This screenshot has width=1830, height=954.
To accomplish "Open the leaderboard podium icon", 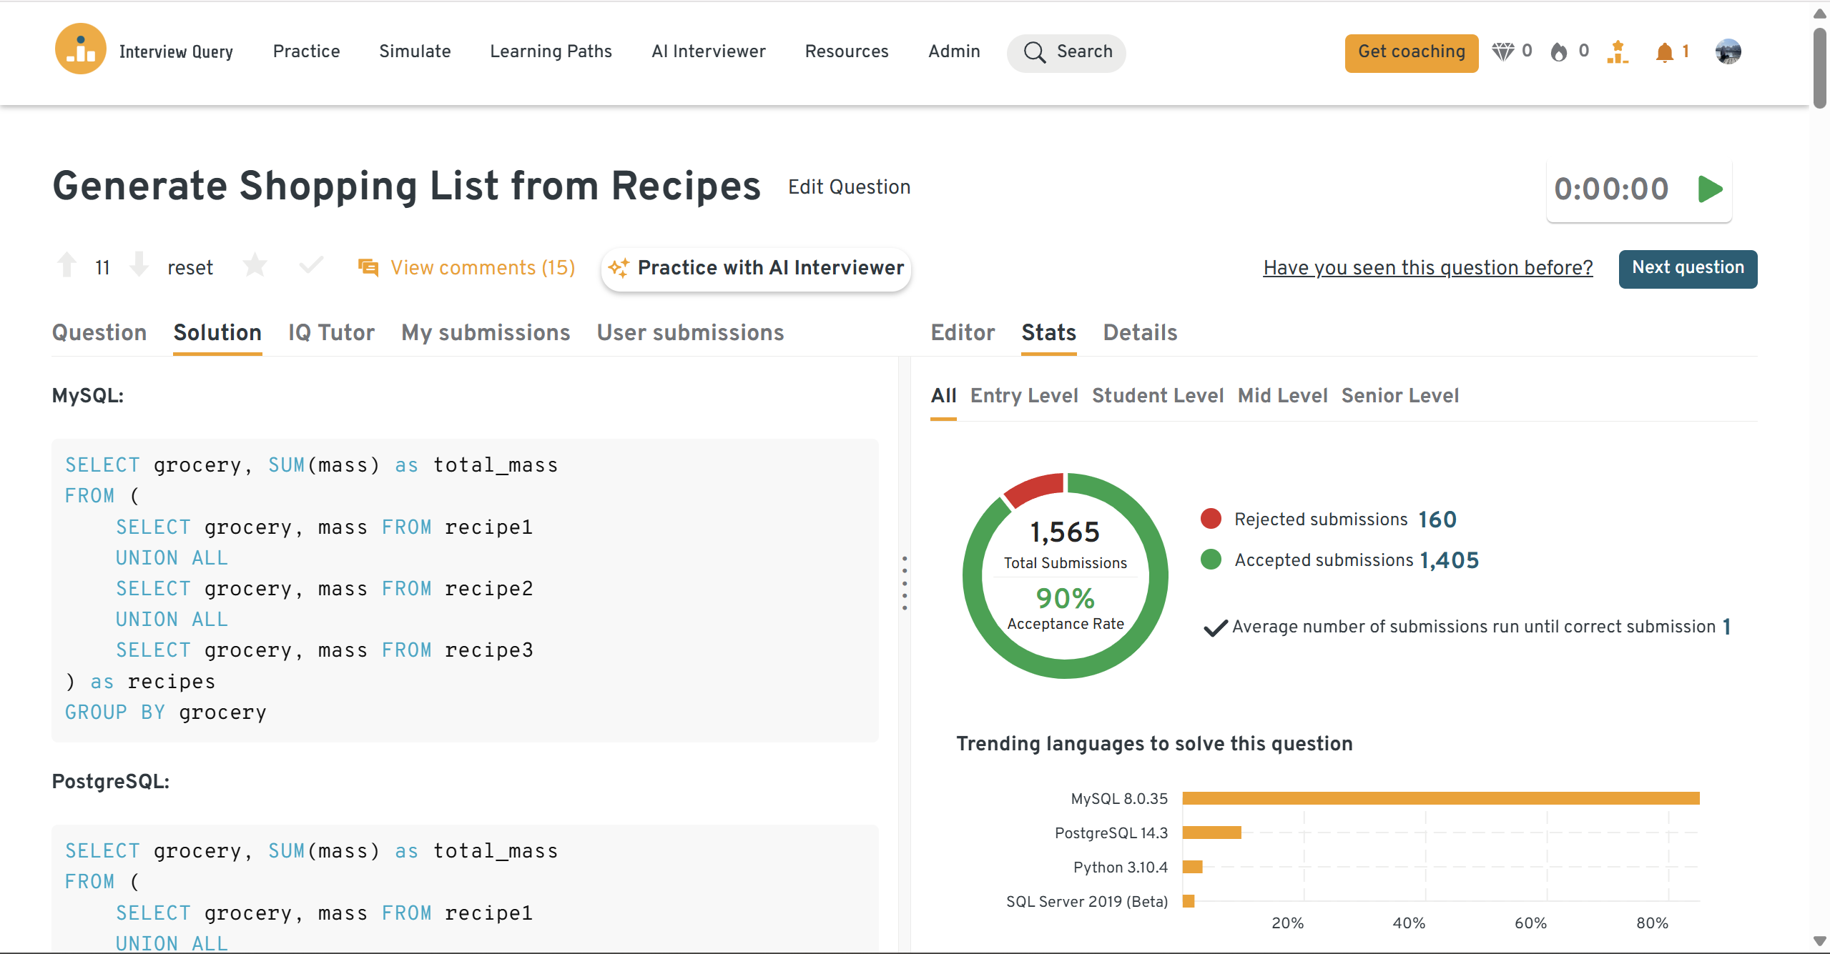I will pyautogui.click(x=1617, y=52).
